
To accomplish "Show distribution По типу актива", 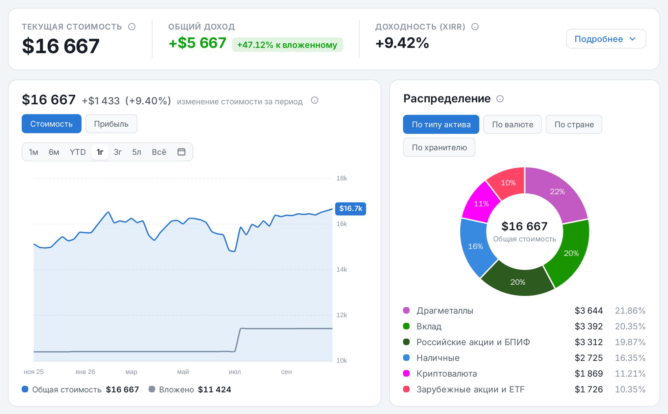I will [441, 124].
